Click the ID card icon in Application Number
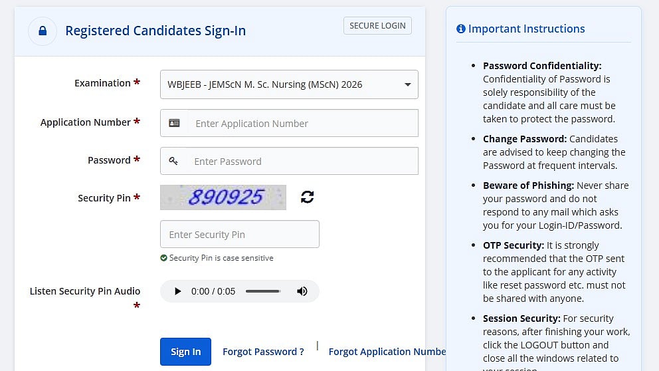 (174, 123)
